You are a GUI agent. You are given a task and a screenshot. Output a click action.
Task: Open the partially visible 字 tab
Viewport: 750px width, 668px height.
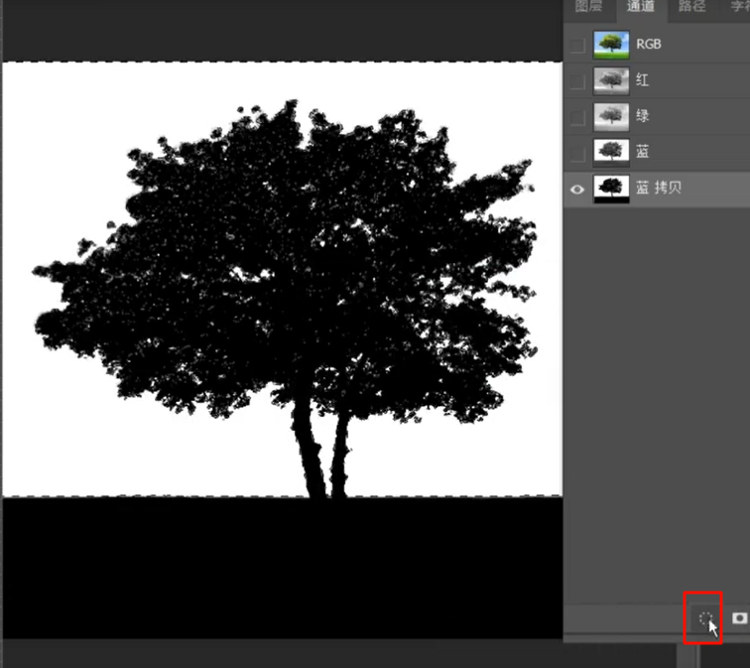point(737,7)
